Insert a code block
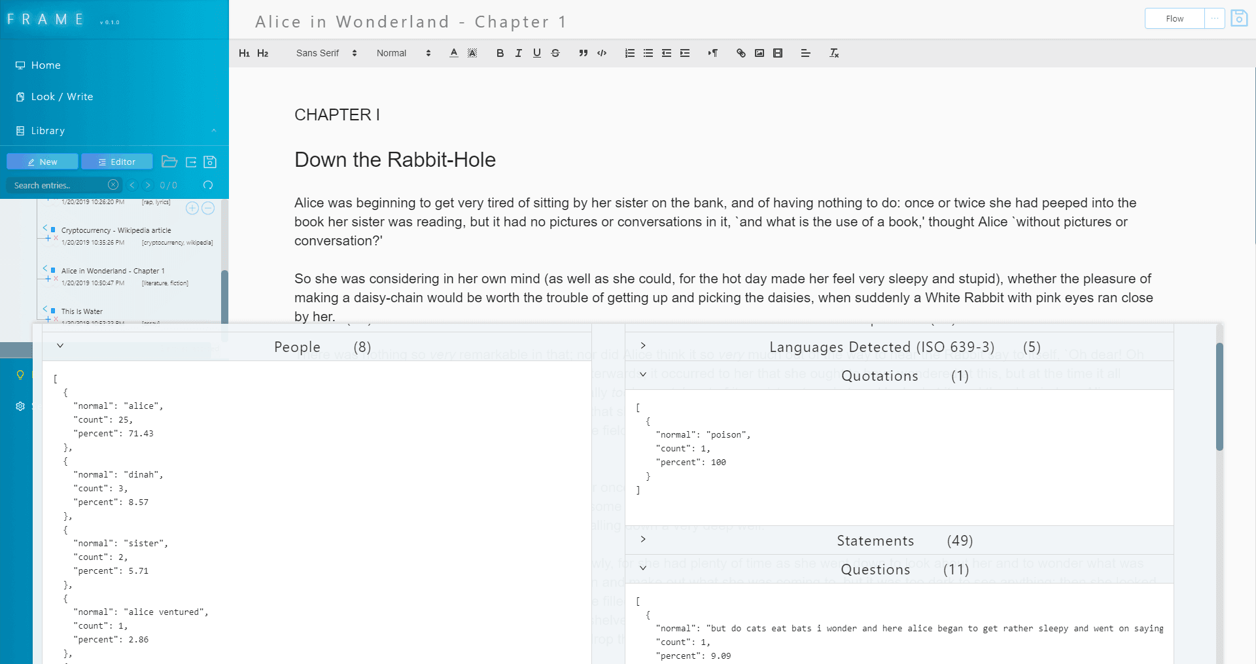This screenshot has width=1256, height=664. click(x=602, y=53)
